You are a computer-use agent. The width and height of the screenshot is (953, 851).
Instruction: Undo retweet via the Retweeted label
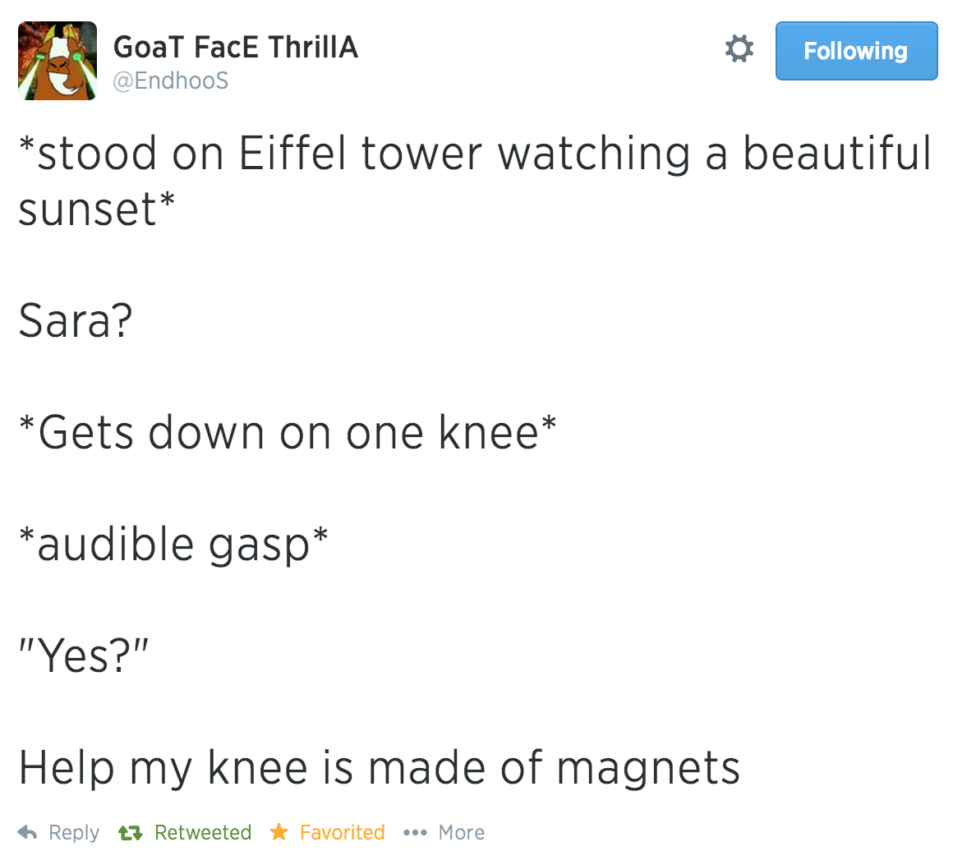203,831
